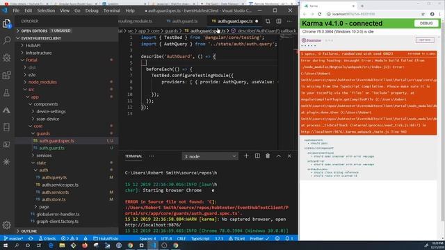The width and height of the screenshot is (445, 250).
Task: Open the terminal panel ellipsis menu
Action: 152,156
